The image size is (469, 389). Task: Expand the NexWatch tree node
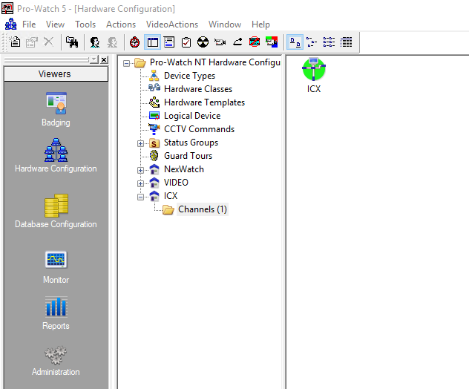click(141, 169)
